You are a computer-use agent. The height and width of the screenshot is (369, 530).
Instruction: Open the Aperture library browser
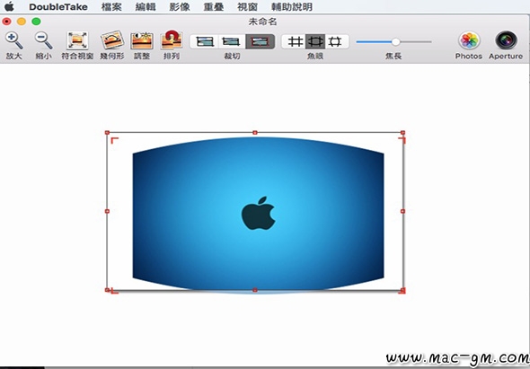[506, 40]
